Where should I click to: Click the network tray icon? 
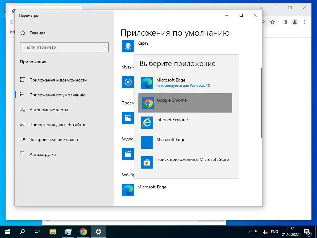(x=258, y=232)
